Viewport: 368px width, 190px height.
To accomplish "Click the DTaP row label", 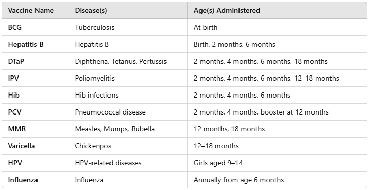I will point(16,61).
